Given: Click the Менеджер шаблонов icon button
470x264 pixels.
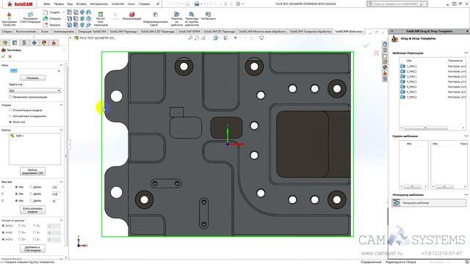Looking at the screenshot, I should [x=397, y=203].
